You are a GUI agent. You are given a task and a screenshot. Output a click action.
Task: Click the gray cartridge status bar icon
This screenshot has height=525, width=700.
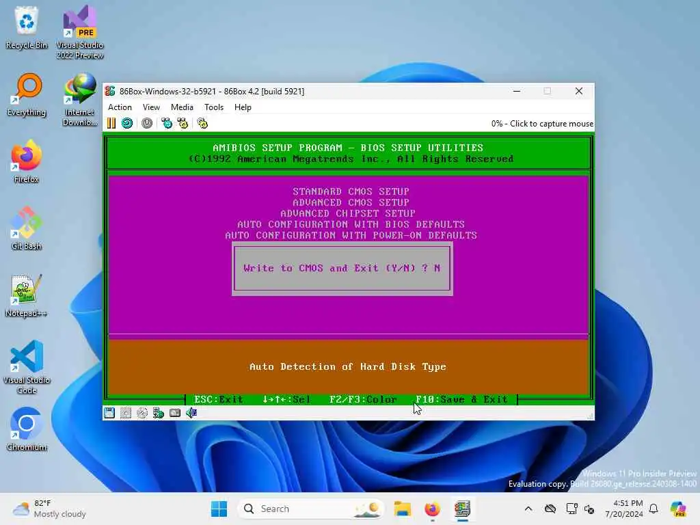click(175, 413)
